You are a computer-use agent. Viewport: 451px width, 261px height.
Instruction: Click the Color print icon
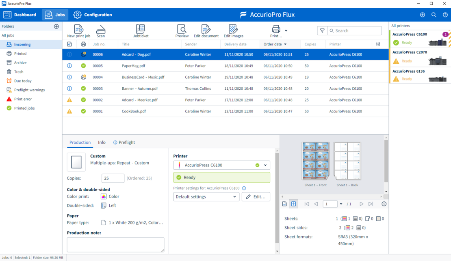coord(104,196)
